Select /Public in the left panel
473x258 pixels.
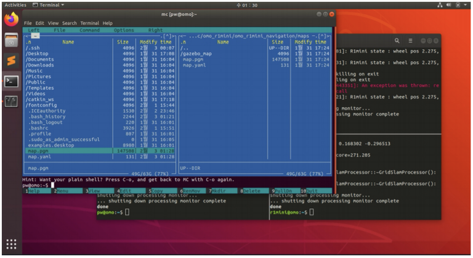(35, 82)
